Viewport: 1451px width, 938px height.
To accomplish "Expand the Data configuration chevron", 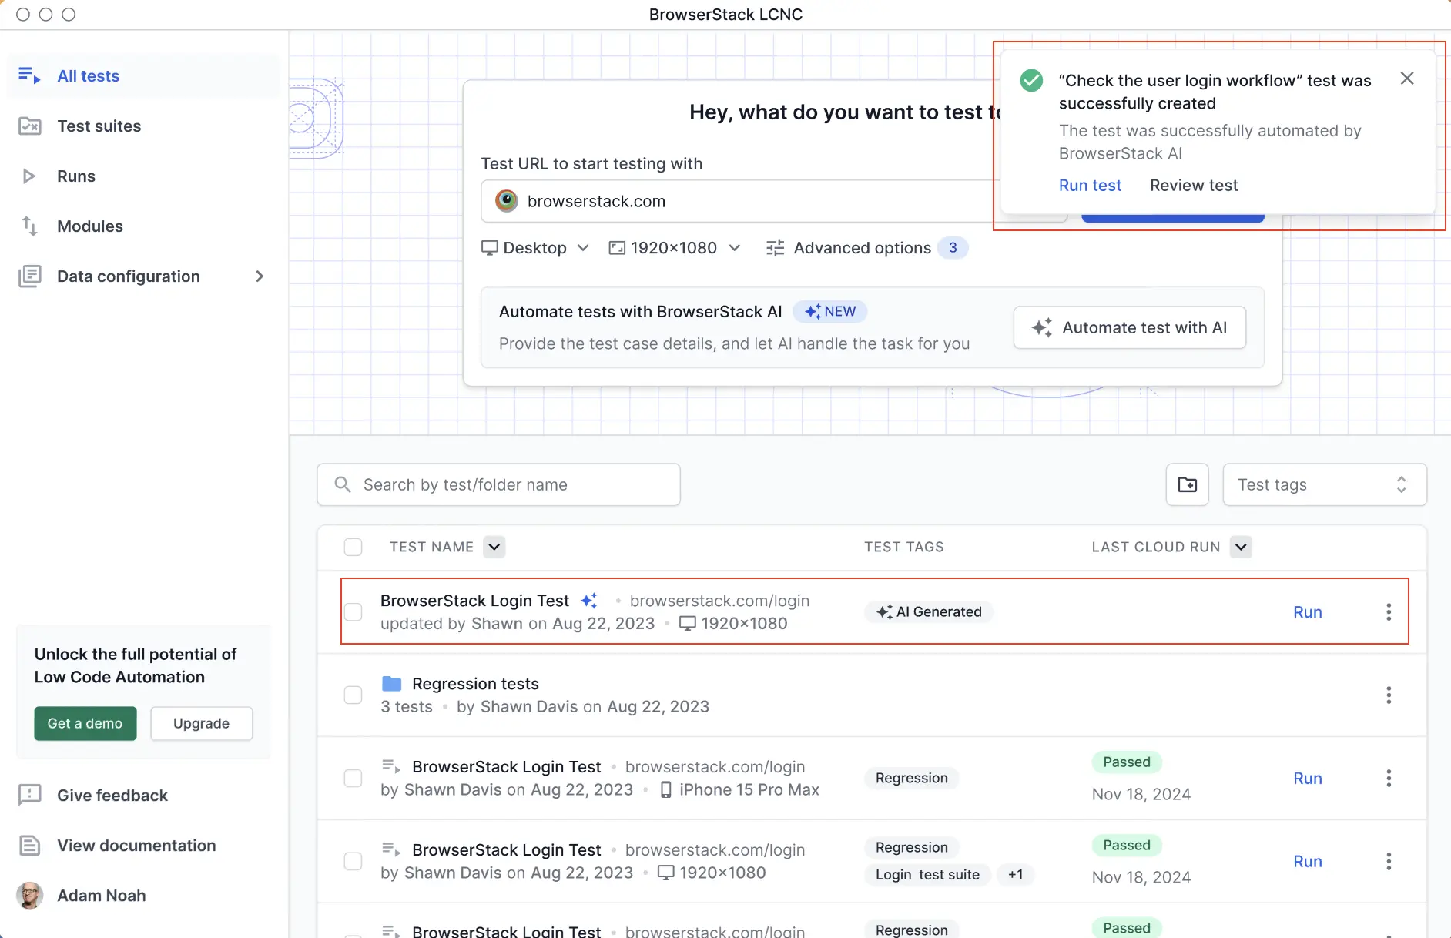I will pyautogui.click(x=260, y=276).
